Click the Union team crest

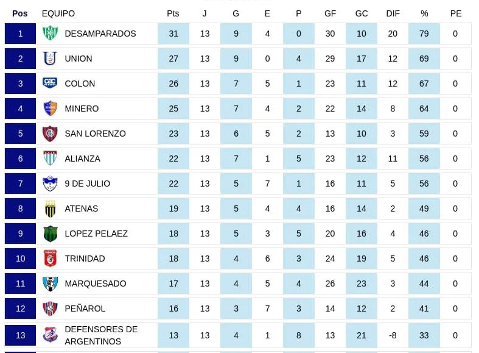click(50, 59)
